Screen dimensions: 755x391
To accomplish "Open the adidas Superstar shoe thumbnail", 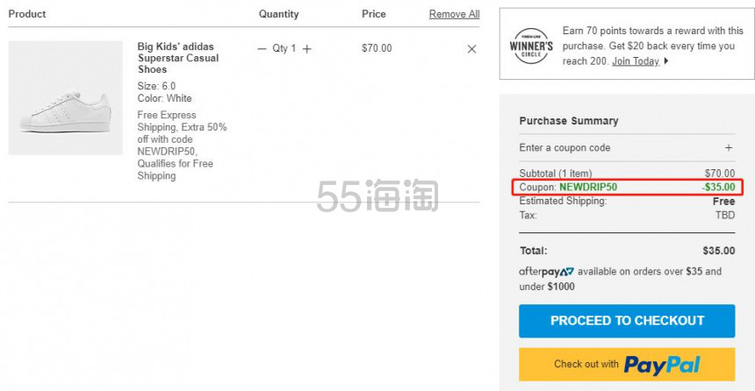I will 66,97.
